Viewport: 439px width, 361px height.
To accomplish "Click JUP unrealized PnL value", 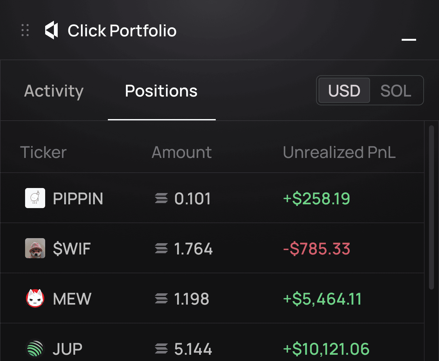I will click(x=326, y=349).
